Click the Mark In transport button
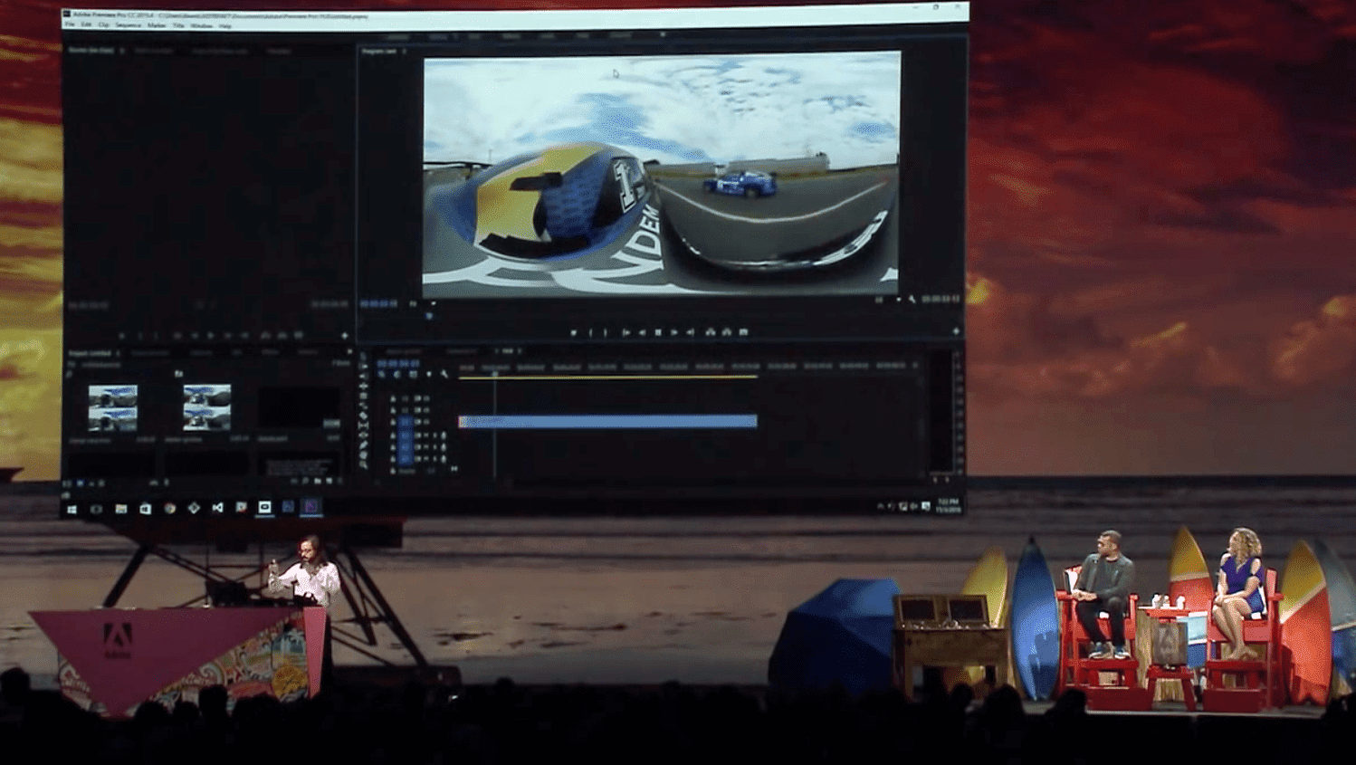The height and width of the screenshot is (765, 1356). 589,332
